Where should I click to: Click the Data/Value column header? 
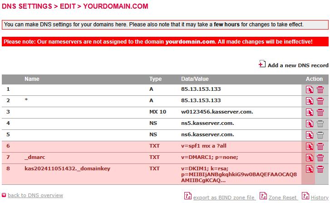(195, 79)
